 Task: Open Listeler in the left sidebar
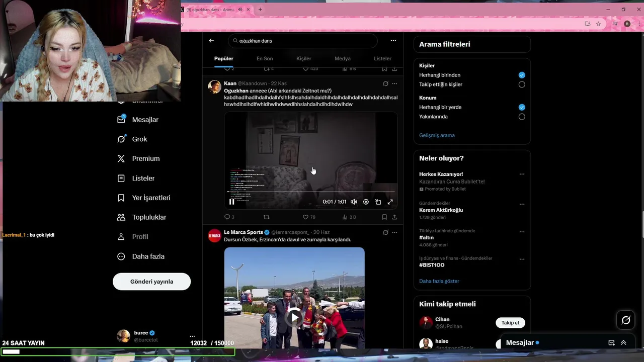(x=136, y=178)
